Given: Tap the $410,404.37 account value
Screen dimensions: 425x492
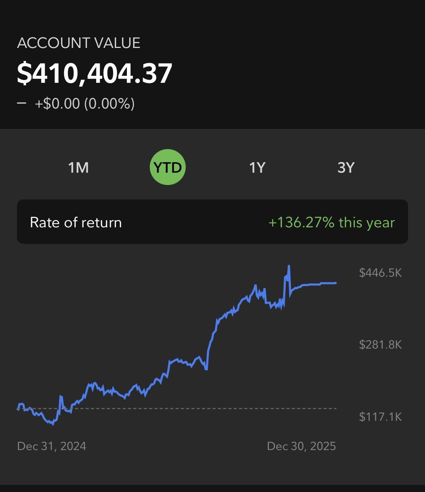Looking at the screenshot, I should pos(94,73).
